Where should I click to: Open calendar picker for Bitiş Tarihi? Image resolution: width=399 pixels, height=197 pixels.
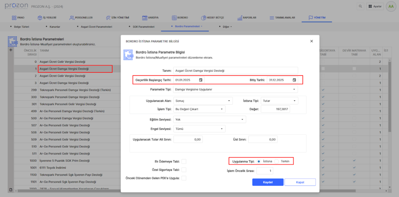294,80
